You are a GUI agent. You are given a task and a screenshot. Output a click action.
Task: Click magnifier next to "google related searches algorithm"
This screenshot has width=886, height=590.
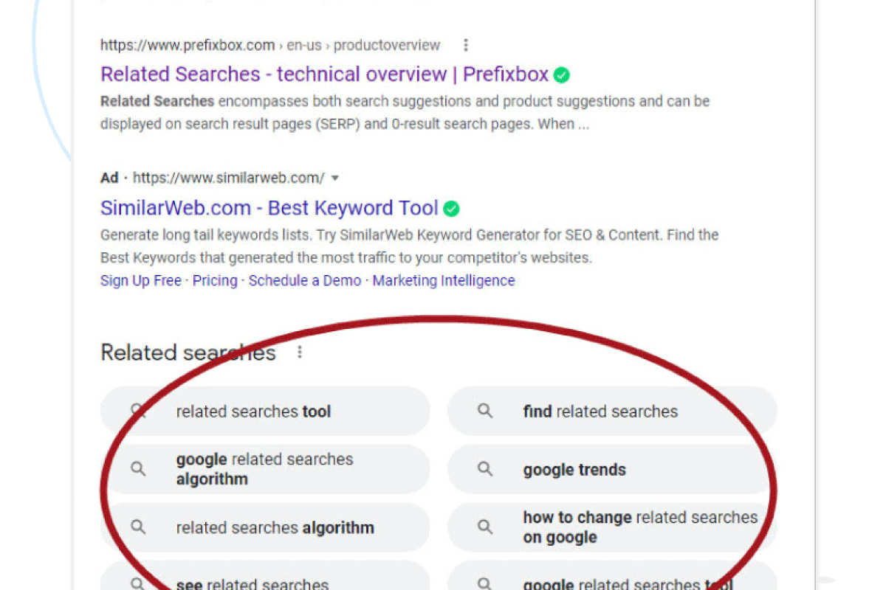[138, 469]
